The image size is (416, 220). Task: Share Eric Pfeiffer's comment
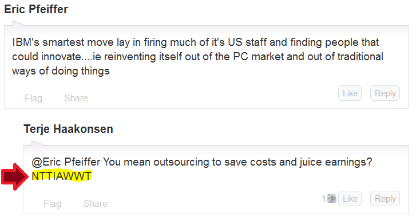tap(76, 98)
